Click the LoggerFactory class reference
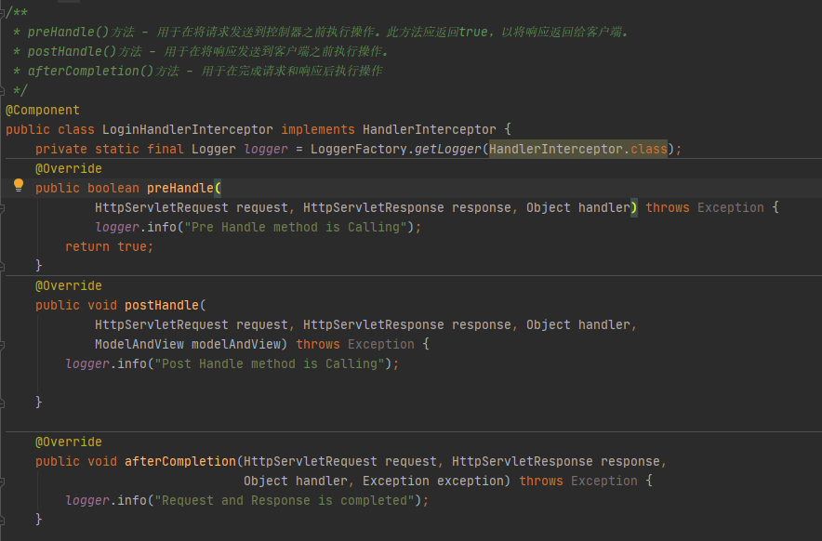The width and height of the screenshot is (822, 541). tap(358, 149)
